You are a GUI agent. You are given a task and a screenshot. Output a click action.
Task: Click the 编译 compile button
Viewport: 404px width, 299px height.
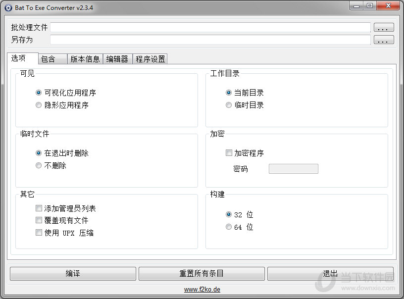coord(73,273)
